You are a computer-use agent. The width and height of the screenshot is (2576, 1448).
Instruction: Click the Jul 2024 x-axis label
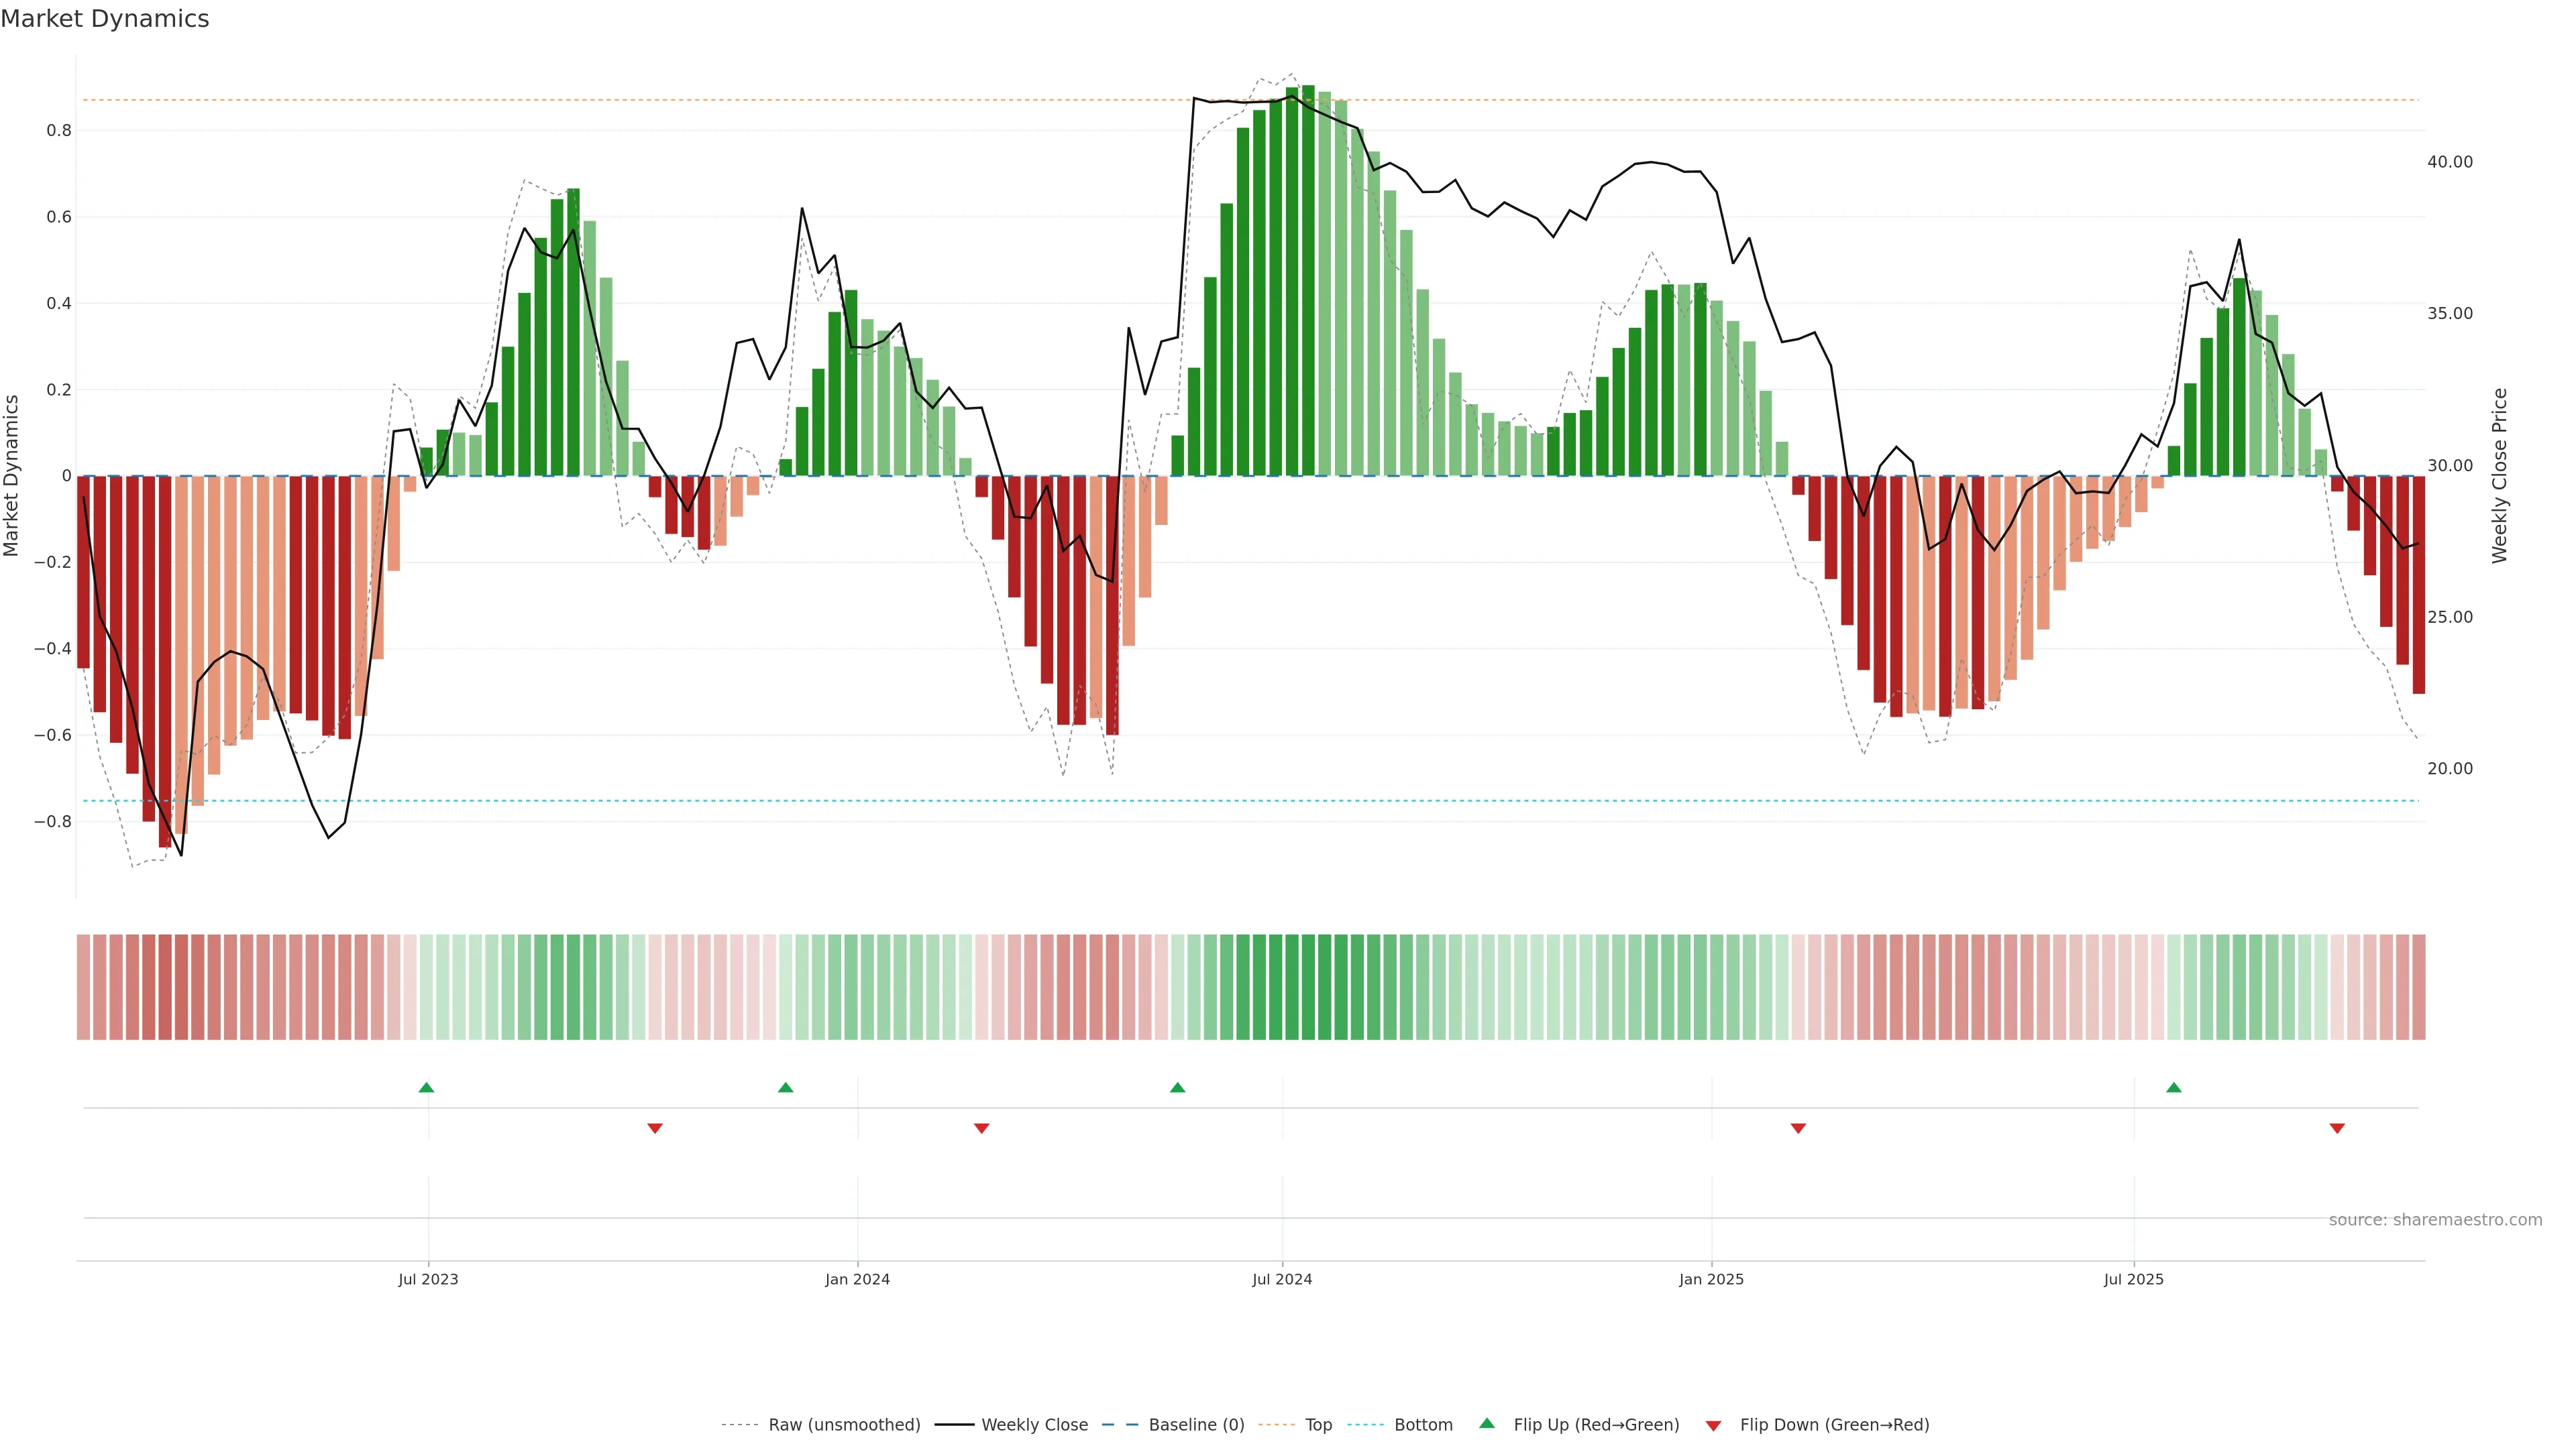(1282, 1279)
